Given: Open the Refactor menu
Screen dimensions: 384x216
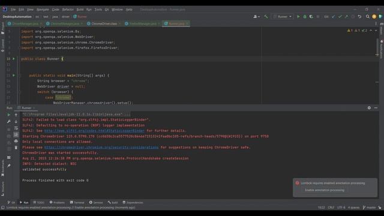Looking at the screenshot, I should pyautogui.click(x=68, y=10).
